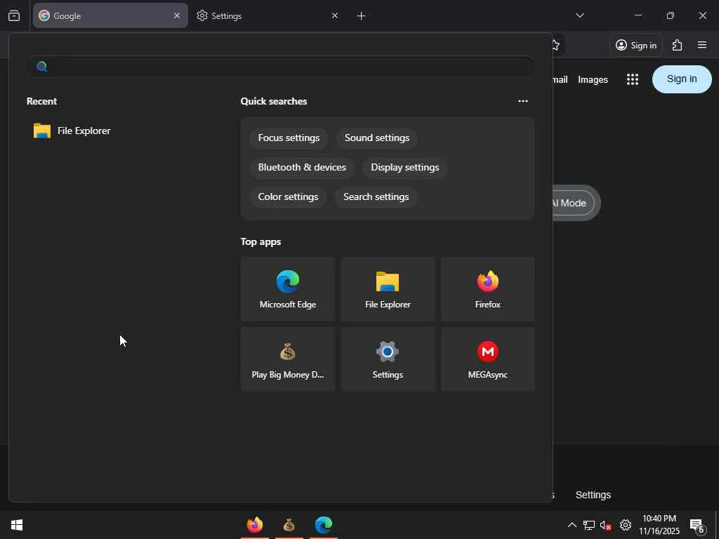Image resolution: width=719 pixels, height=539 pixels.
Task: Bookmark this page with star icon
Action: click(x=556, y=45)
